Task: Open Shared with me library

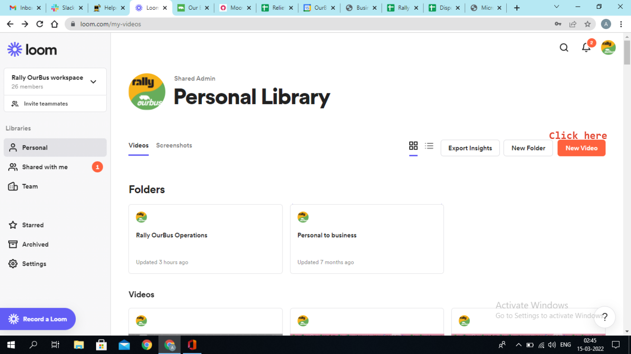Action: (55, 167)
